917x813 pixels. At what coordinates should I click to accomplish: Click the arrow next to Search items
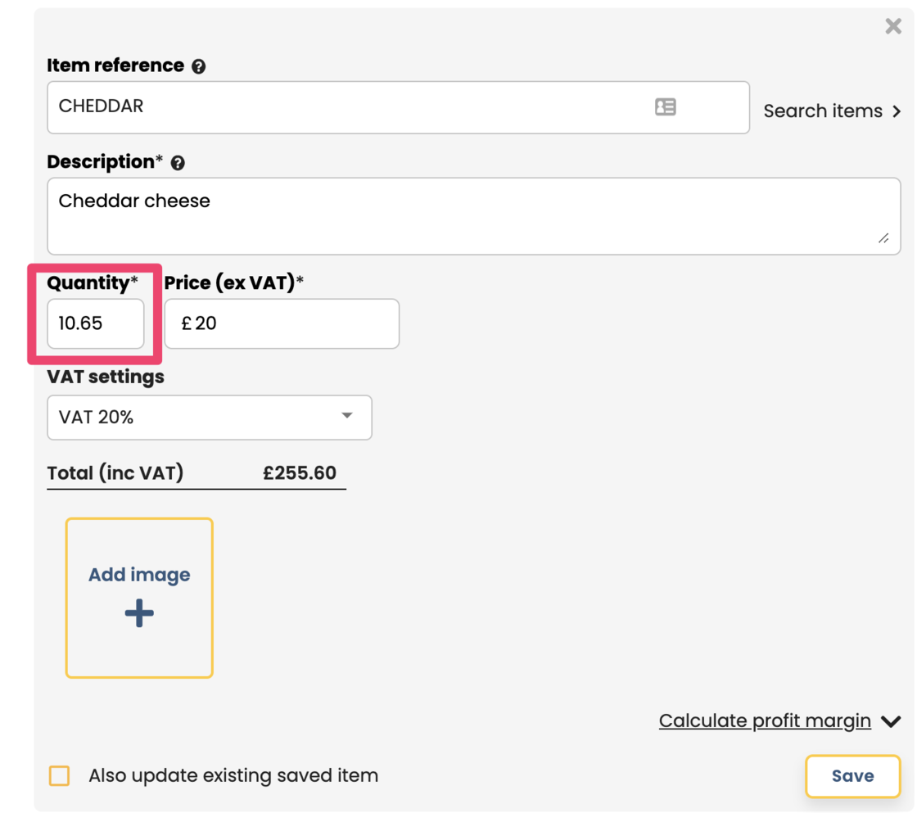coord(897,111)
